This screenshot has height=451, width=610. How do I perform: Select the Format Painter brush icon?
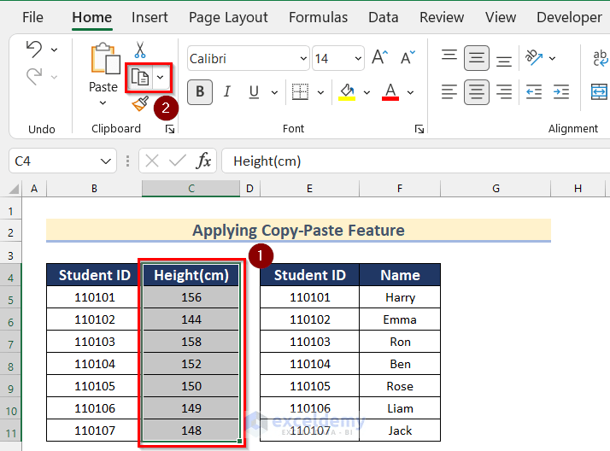point(140,103)
